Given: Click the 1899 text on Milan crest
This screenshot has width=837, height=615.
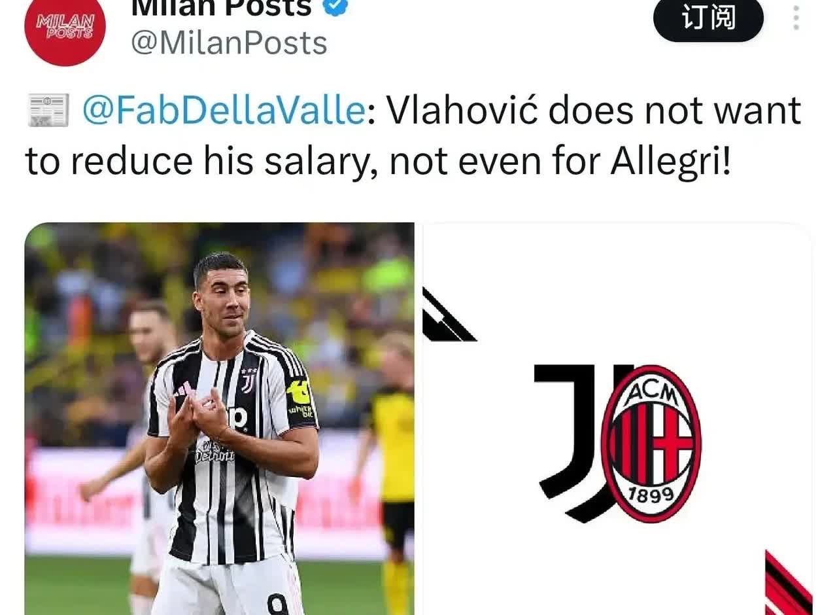Looking at the screenshot, I should (651, 495).
